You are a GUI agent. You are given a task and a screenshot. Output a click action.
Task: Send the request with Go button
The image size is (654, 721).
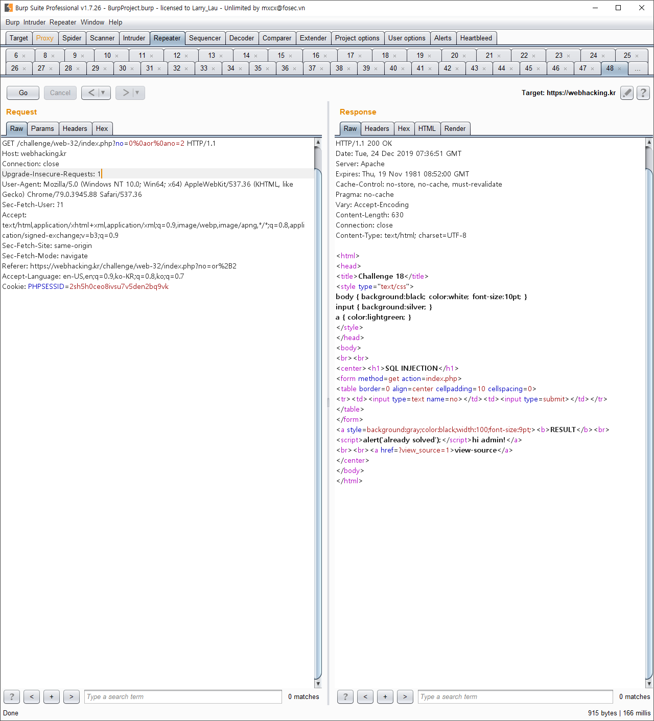point(23,93)
